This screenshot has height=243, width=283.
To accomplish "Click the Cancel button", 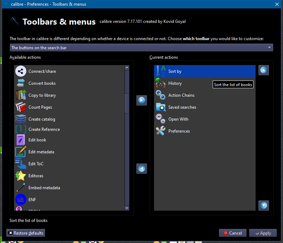I will point(233,233).
